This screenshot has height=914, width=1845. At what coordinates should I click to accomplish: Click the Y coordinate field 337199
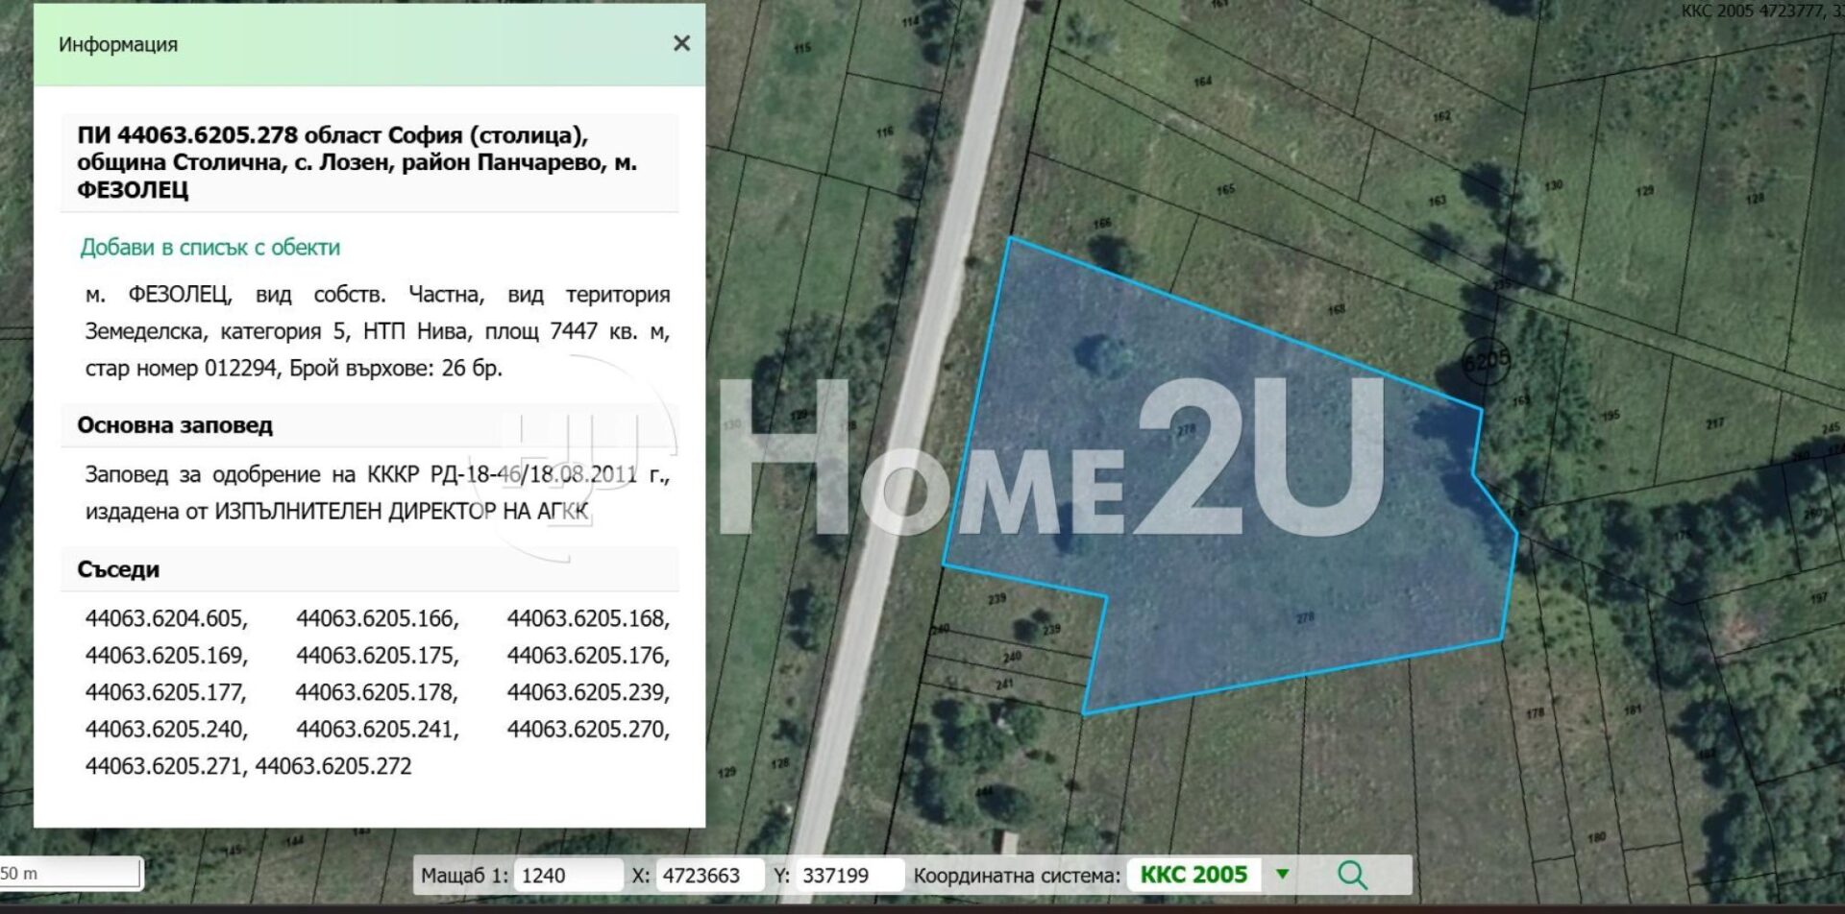(x=849, y=875)
